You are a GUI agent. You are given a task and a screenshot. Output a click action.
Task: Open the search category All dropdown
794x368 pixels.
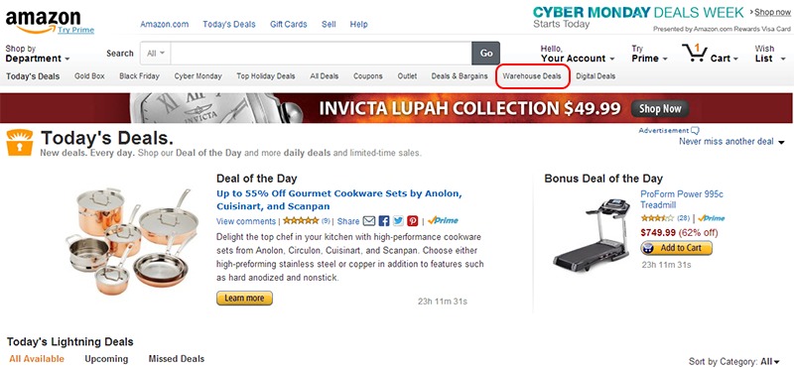156,54
